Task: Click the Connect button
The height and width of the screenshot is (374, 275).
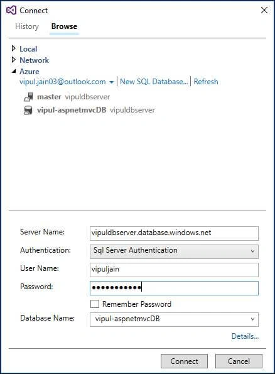Action: coord(184,361)
